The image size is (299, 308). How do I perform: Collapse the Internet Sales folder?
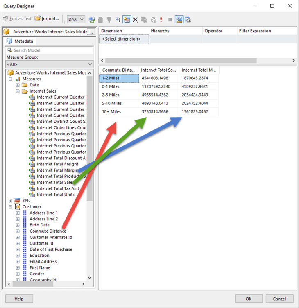pos(18,91)
